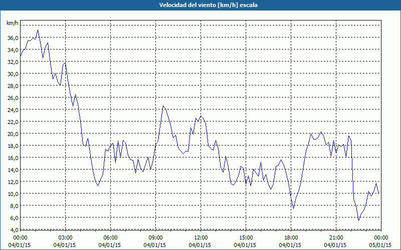The height and width of the screenshot is (250, 401).
Task: Click the '34,0' y-axis label
Action: pyautogui.click(x=14, y=49)
